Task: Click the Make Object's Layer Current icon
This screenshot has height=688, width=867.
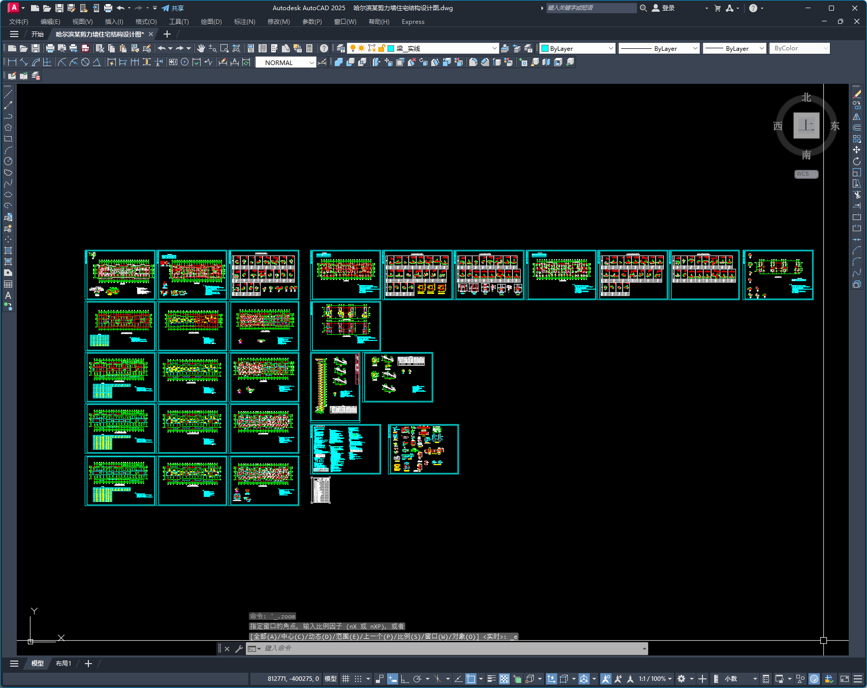Action: [x=505, y=48]
